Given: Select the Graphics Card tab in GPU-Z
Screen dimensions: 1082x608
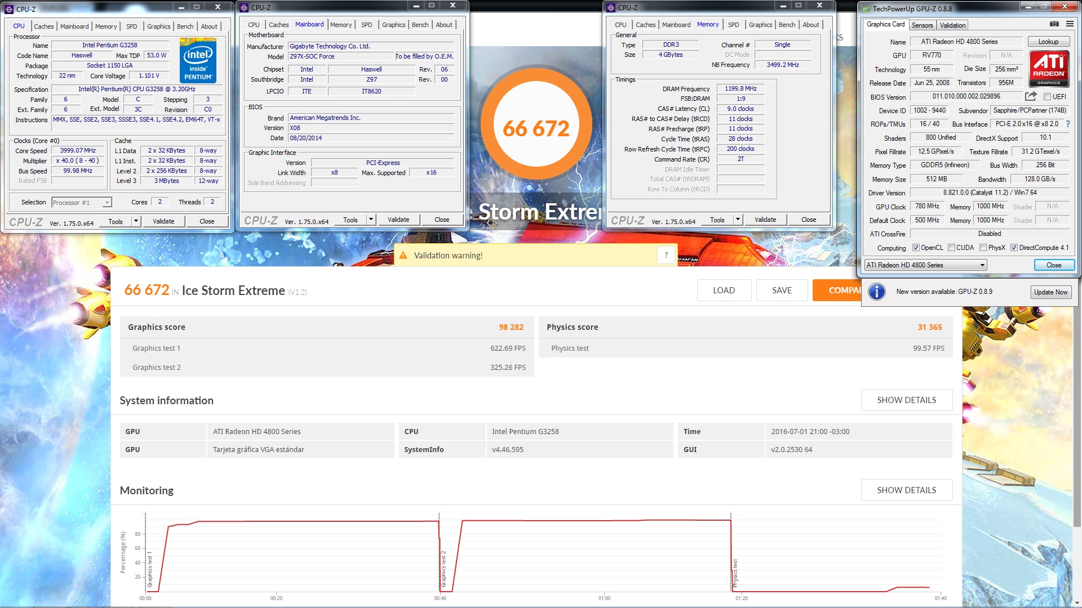Looking at the screenshot, I should [885, 24].
